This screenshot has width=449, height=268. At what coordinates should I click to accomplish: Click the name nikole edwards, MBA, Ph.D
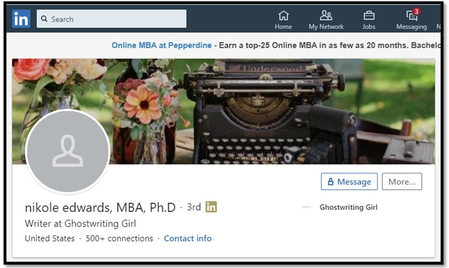click(x=100, y=208)
